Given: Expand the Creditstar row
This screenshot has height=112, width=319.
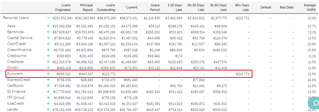Looking at the screenshot, I should click(x=48, y=62).
